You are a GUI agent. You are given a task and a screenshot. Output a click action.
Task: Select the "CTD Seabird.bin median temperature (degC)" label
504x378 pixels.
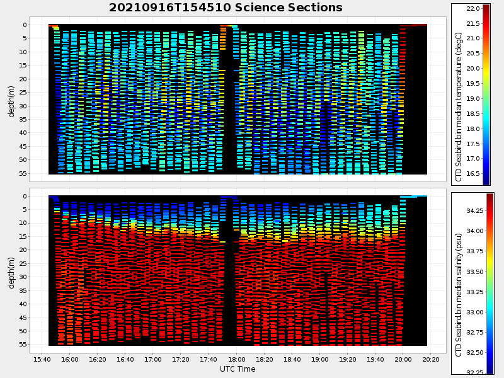click(459, 107)
